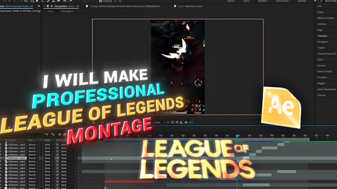
Task: Open the Audio panel
Action: (x=321, y=12)
